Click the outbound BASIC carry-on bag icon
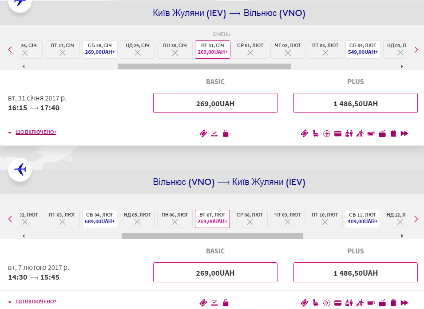Viewport: 424px width, 309px height. coord(226,133)
